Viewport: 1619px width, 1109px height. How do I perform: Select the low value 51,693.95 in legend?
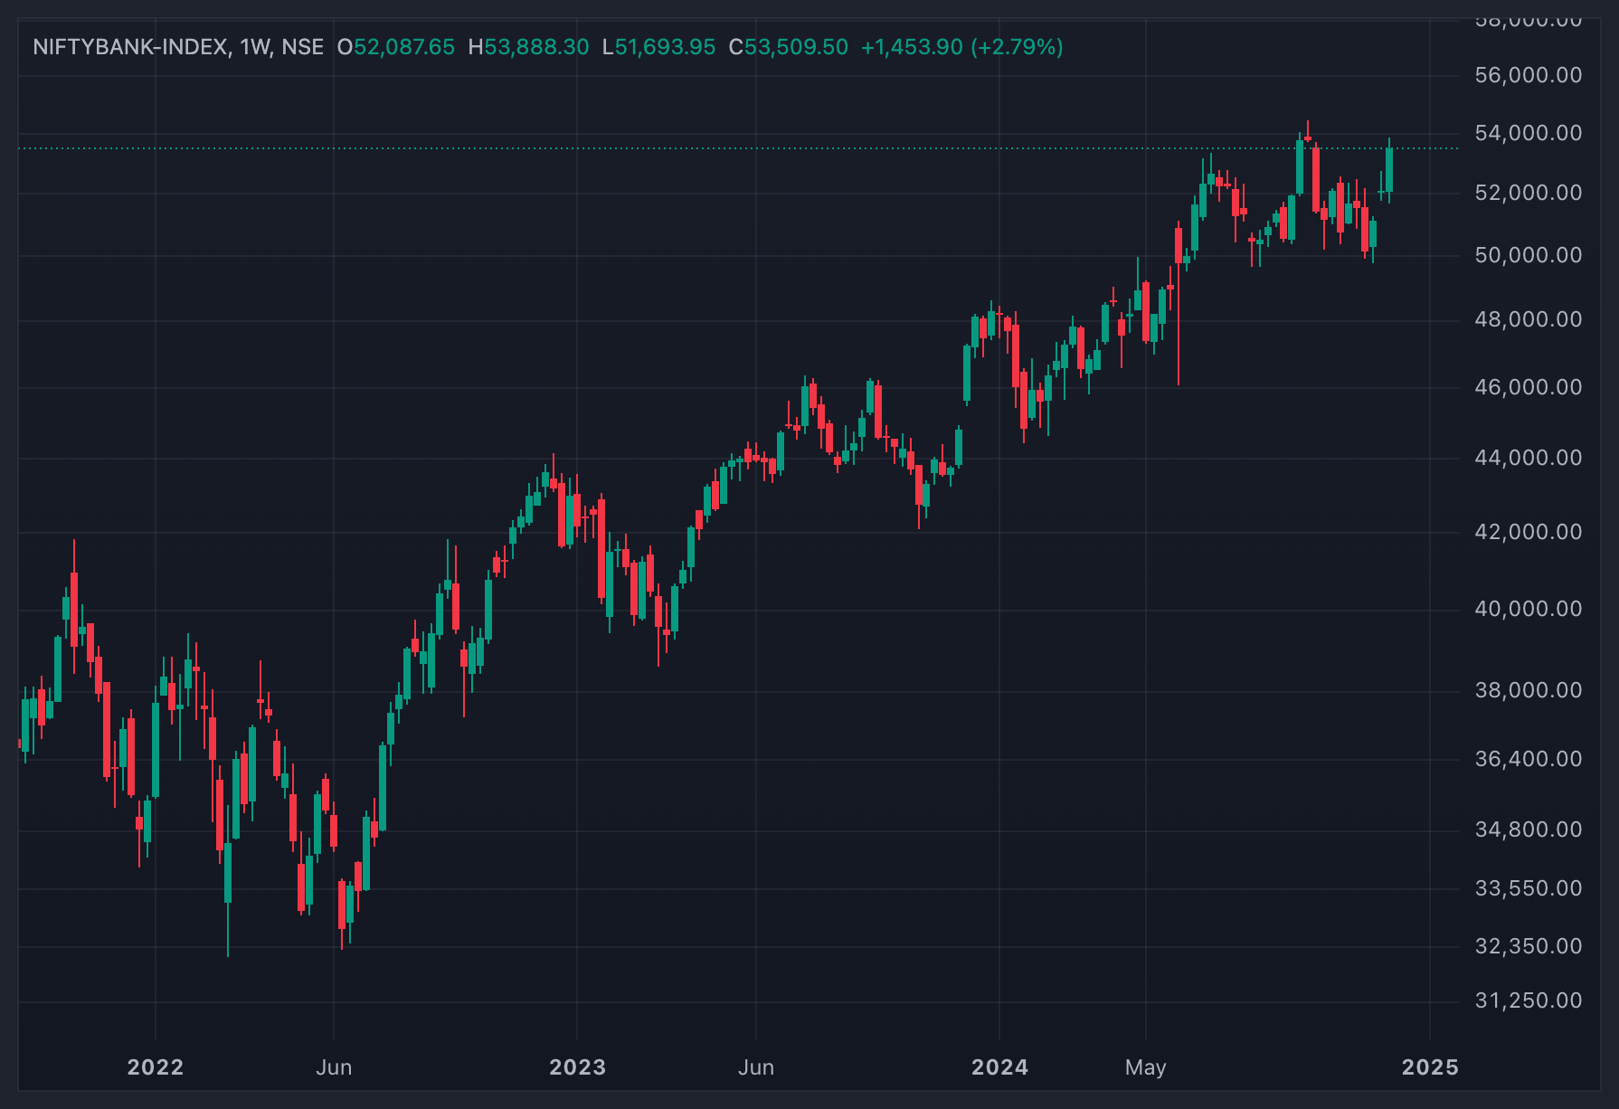click(665, 47)
